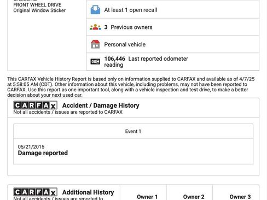This screenshot has height=200, width=267.
Task: Click the CARFAX Vehicle History Report disclaimer paragraph
Action: coord(131,87)
